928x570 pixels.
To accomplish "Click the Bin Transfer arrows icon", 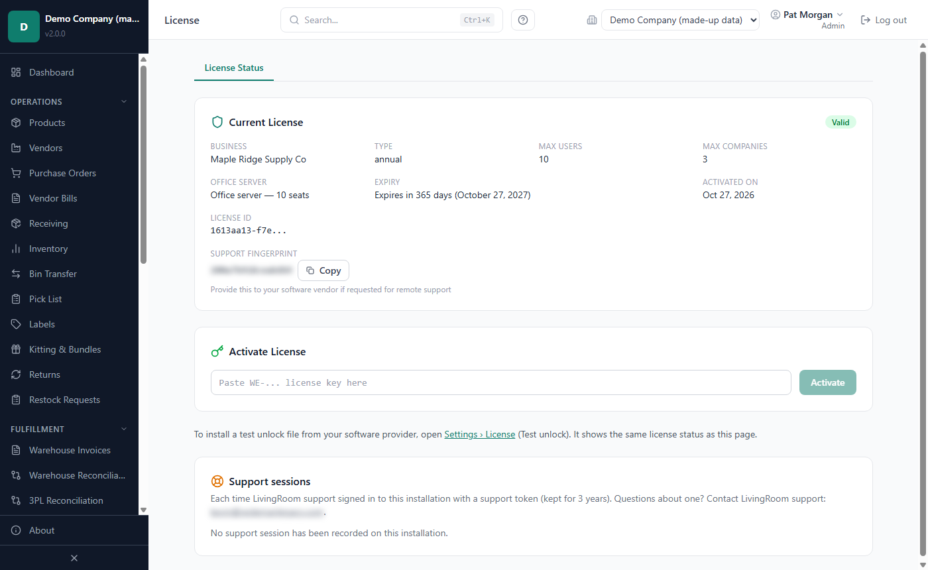I will coord(16,274).
